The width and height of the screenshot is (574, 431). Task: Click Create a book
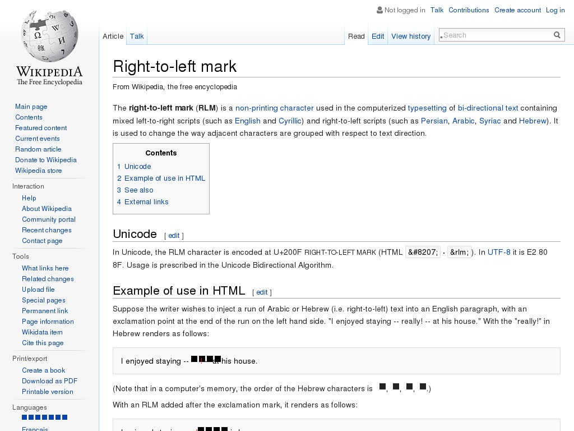pyautogui.click(x=43, y=370)
